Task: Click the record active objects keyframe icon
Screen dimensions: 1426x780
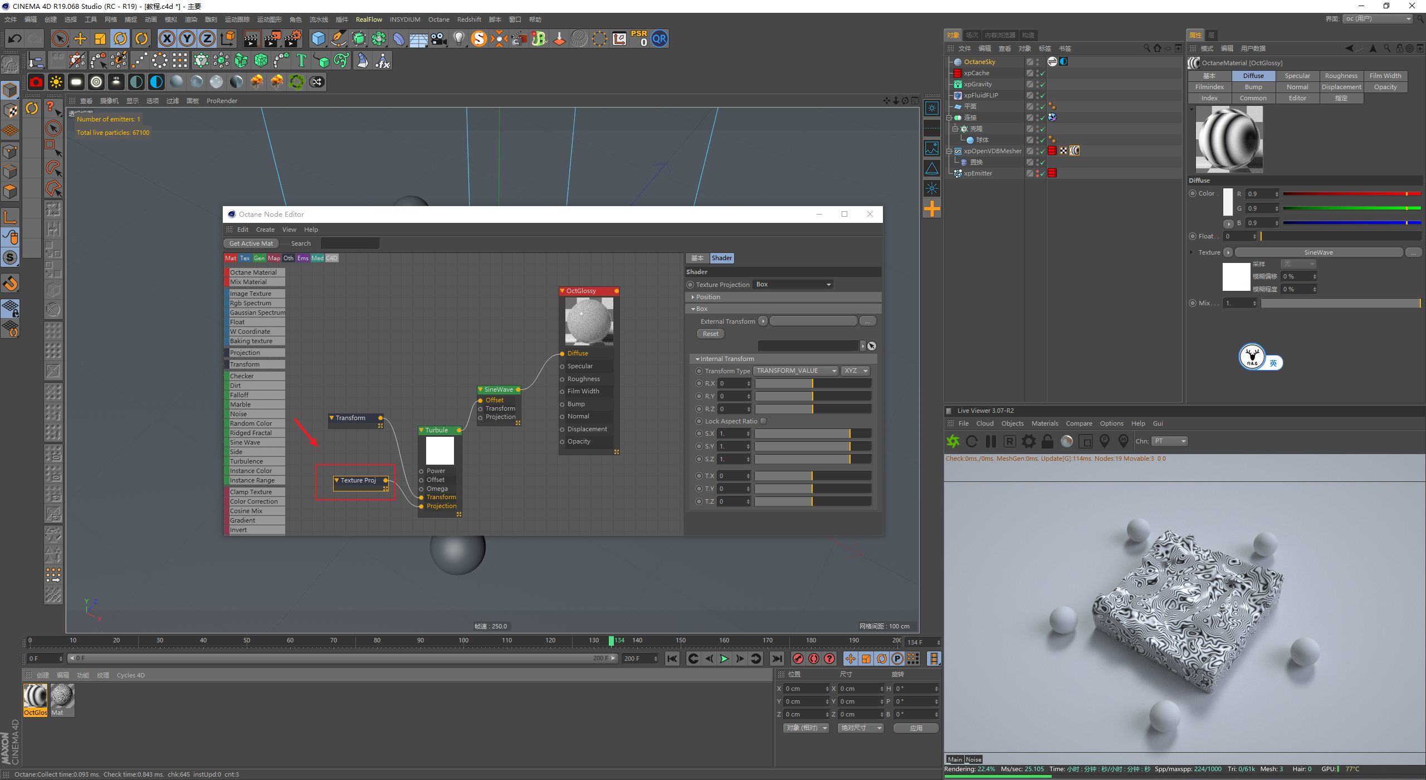Action: tap(798, 659)
